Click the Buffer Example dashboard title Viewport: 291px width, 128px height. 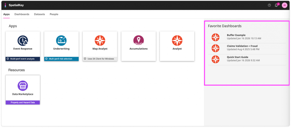point(236,35)
